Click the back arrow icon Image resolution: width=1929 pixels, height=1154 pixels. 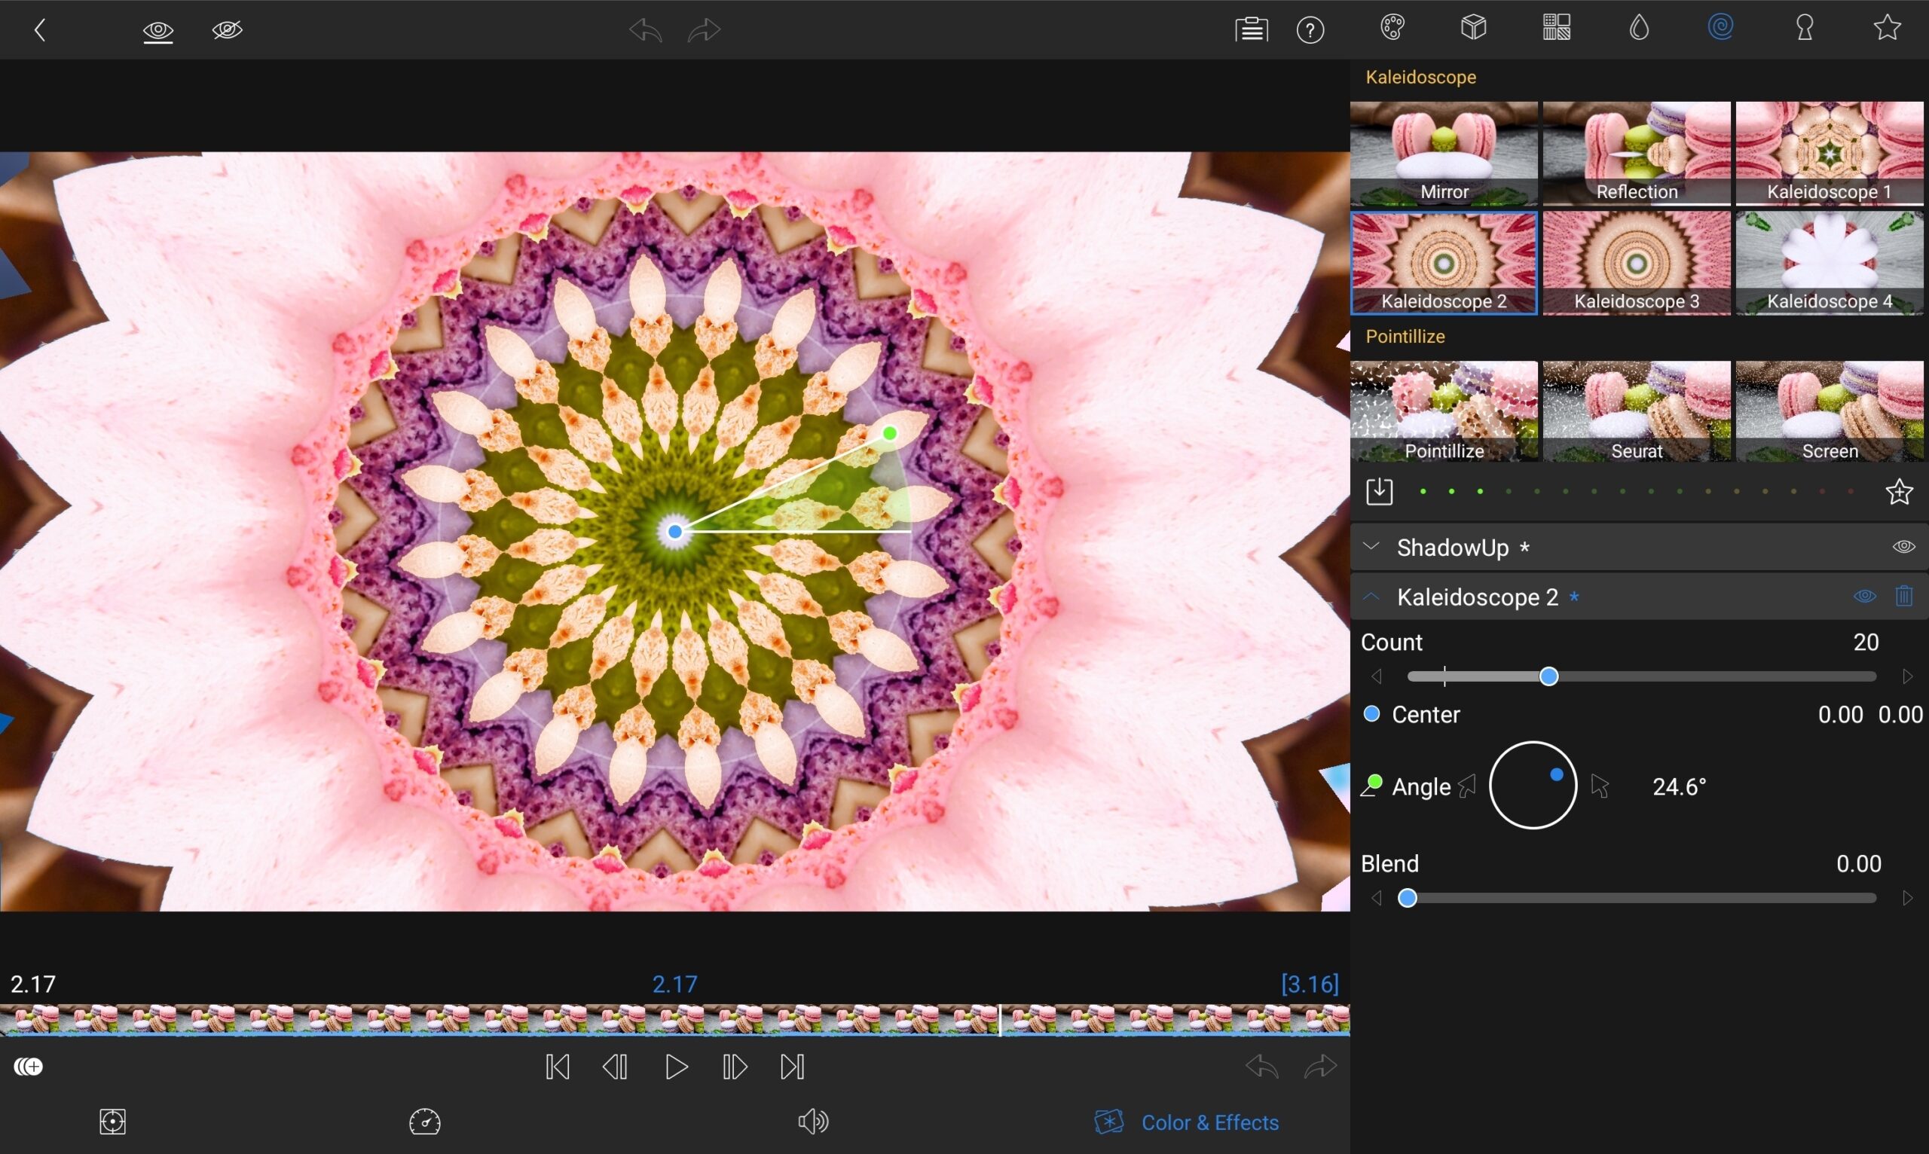[x=41, y=30]
